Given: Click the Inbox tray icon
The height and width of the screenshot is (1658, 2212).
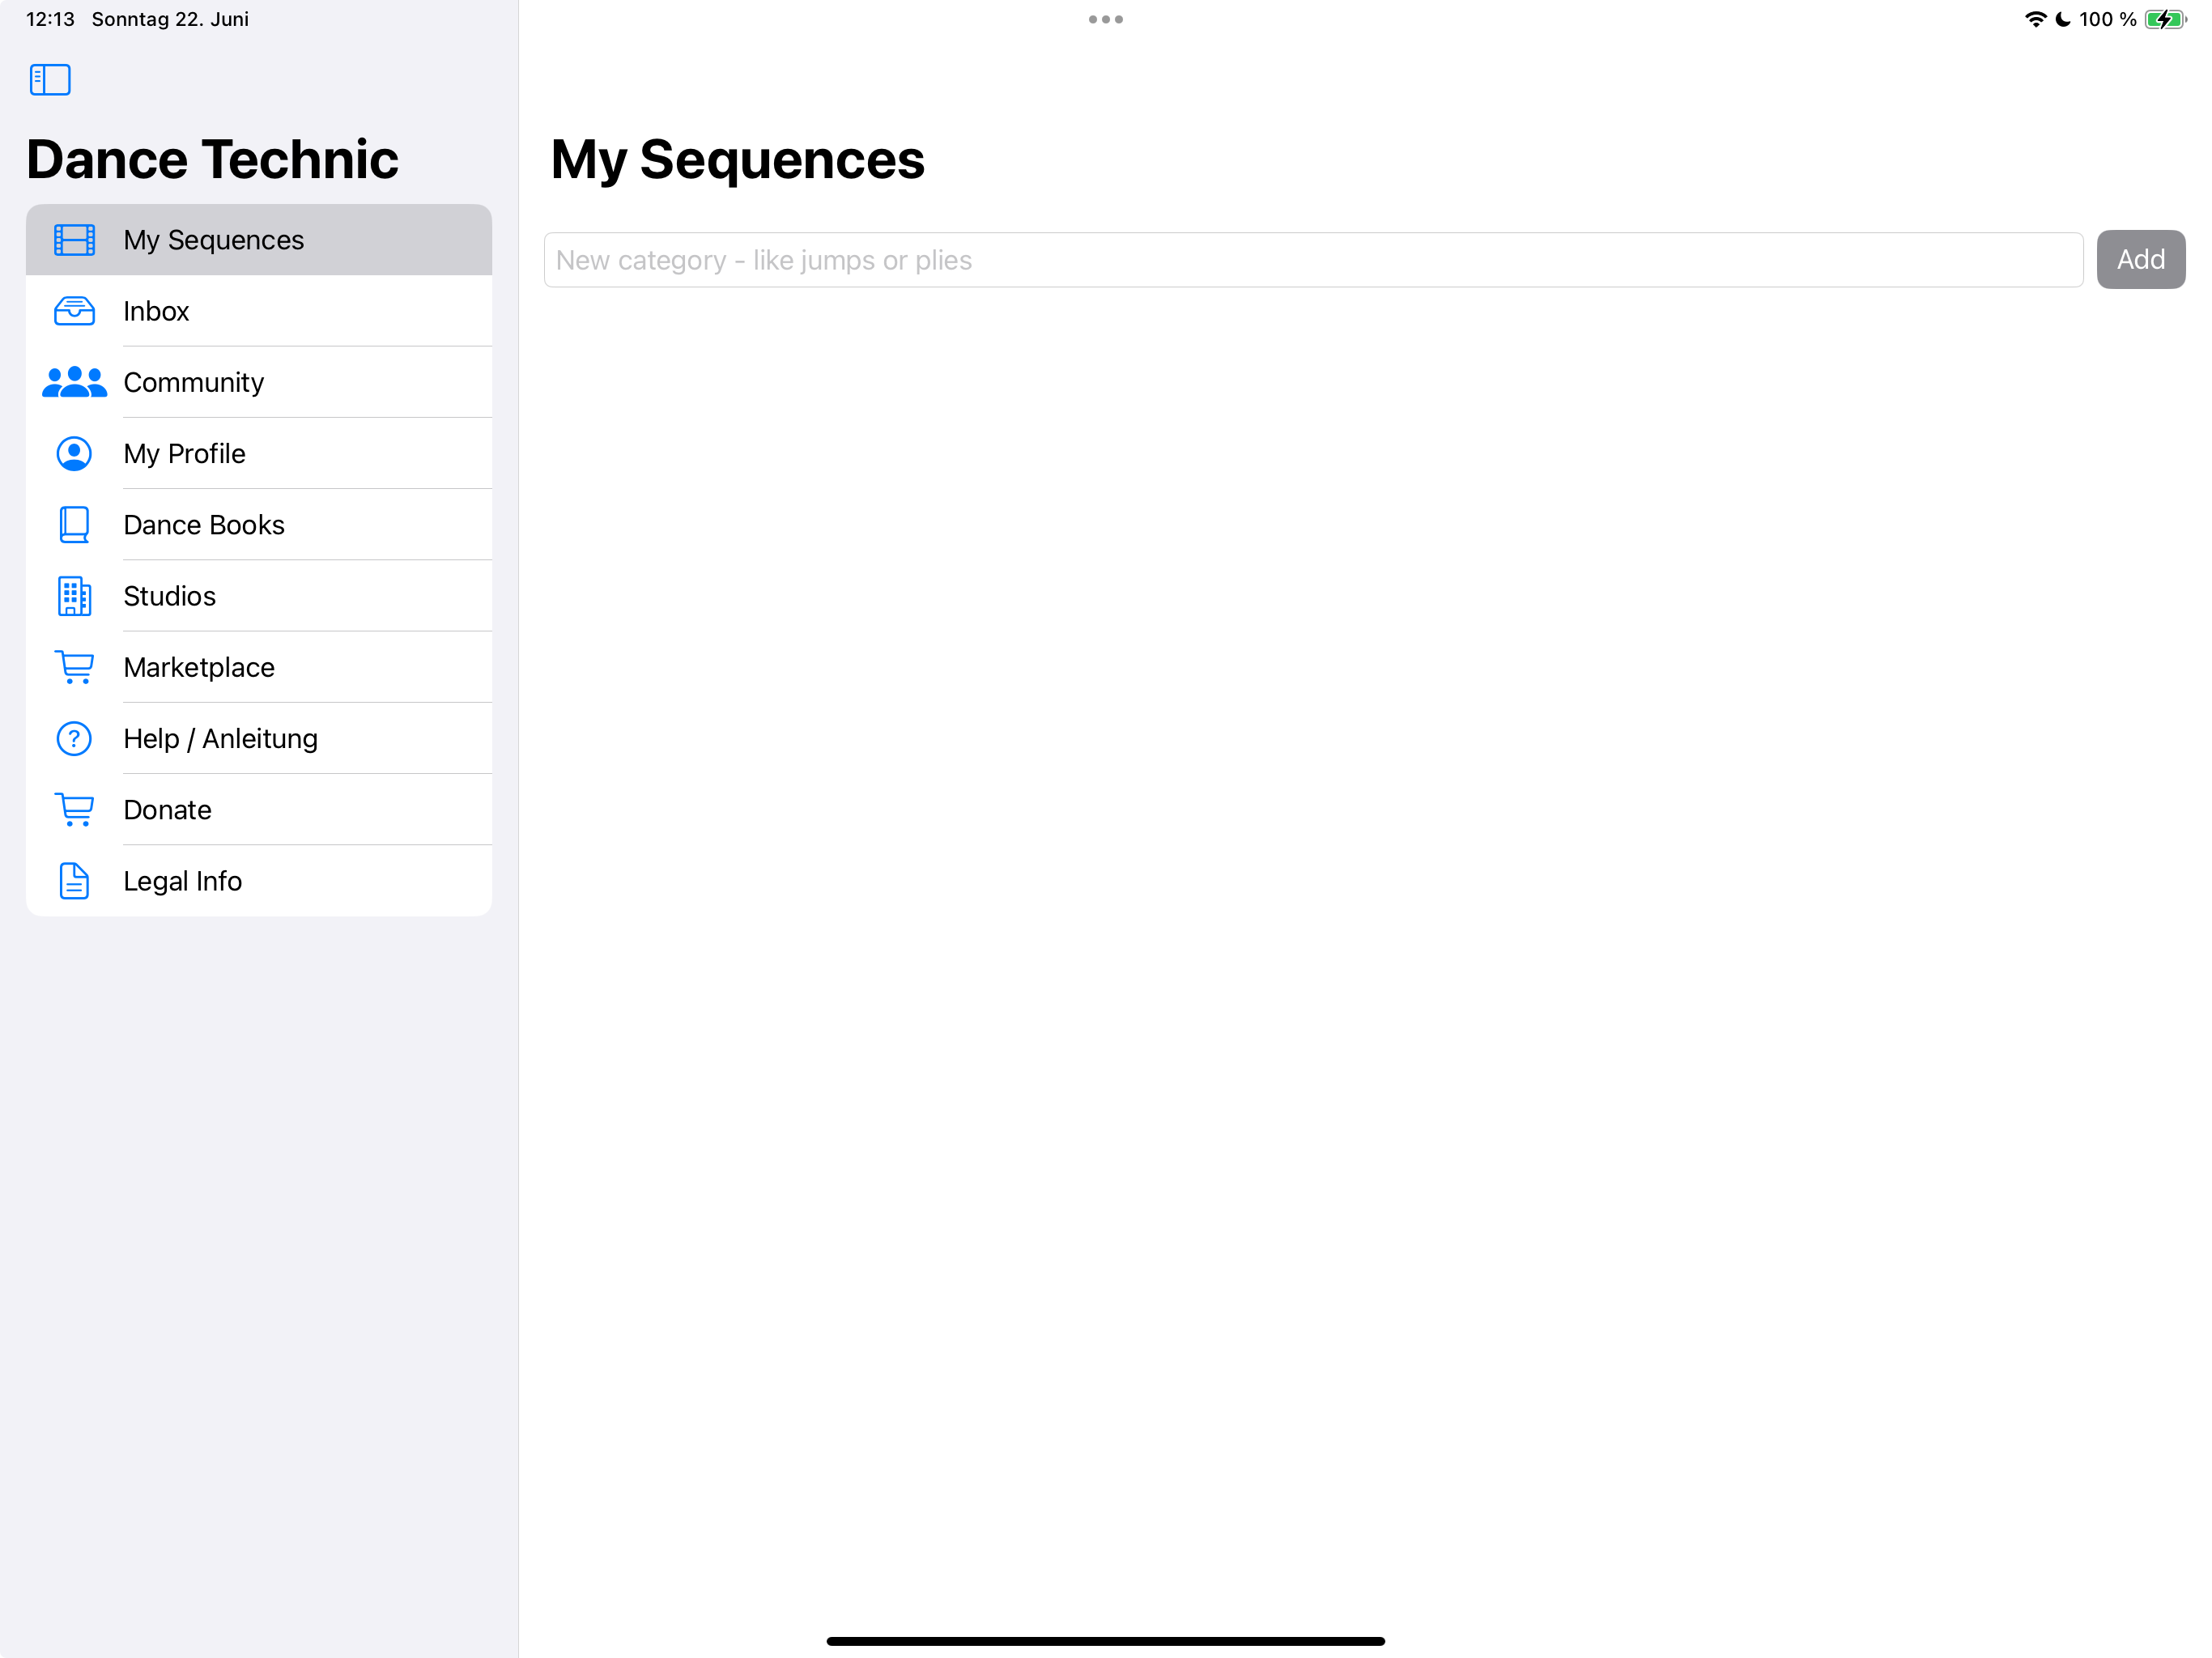Looking at the screenshot, I should 74,311.
